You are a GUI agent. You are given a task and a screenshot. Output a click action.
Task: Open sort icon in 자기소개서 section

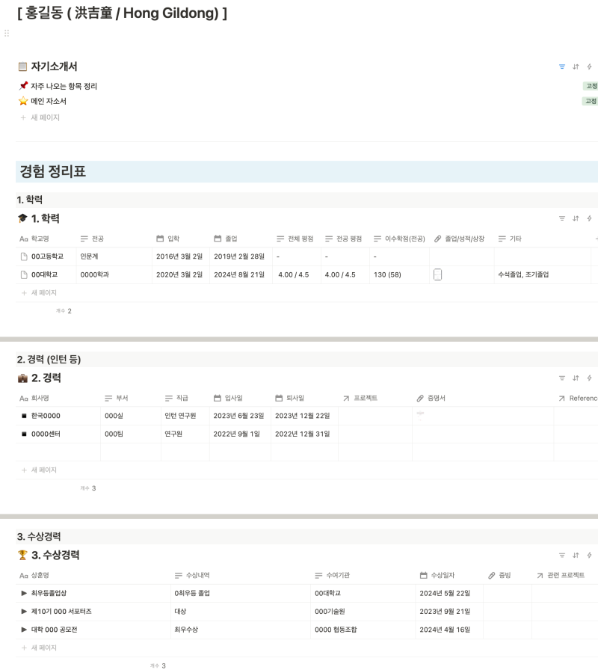click(x=576, y=67)
